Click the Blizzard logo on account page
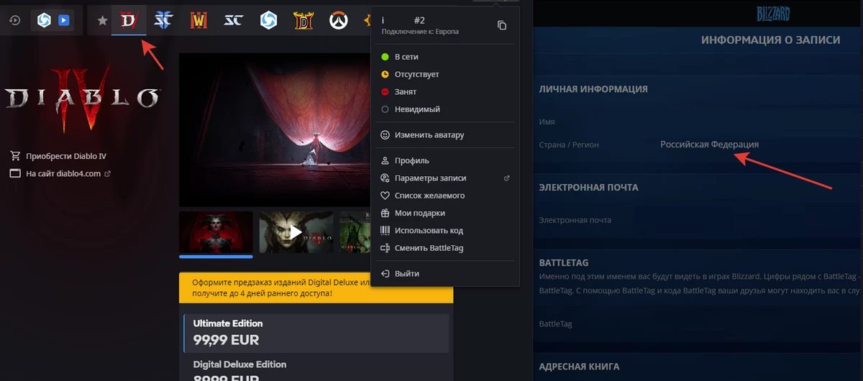Image resolution: width=863 pixels, height=381 pixels. 773,14
